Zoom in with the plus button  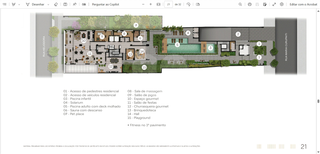click(151, 4)
